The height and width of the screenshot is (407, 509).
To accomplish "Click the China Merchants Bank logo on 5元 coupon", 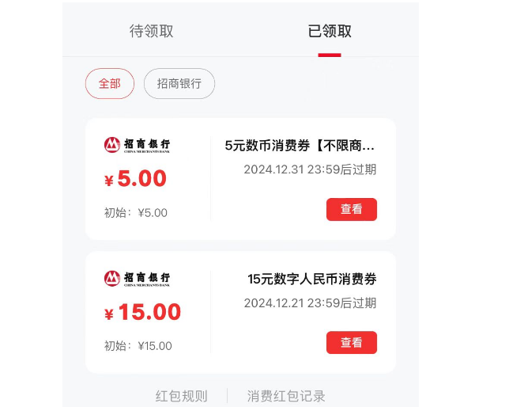I will coord(137,145).
